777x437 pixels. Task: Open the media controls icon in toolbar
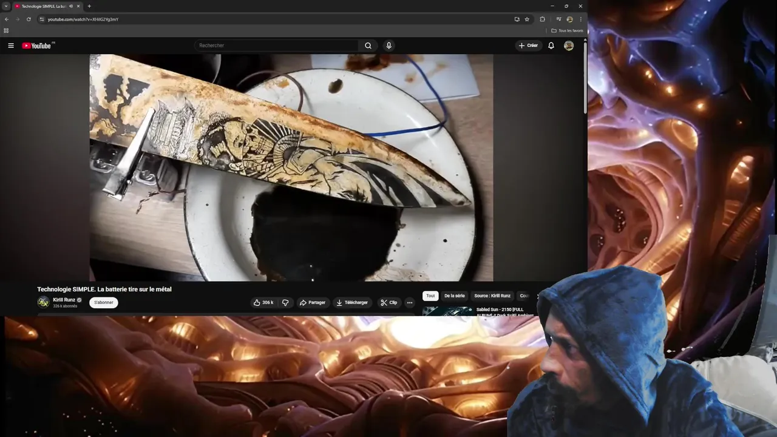click(558, 19)
